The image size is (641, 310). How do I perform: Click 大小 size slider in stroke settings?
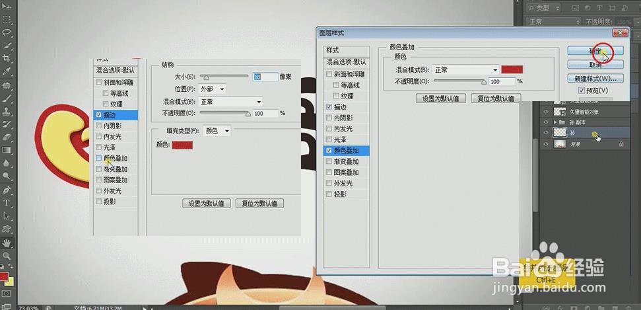tap(224, 77)
